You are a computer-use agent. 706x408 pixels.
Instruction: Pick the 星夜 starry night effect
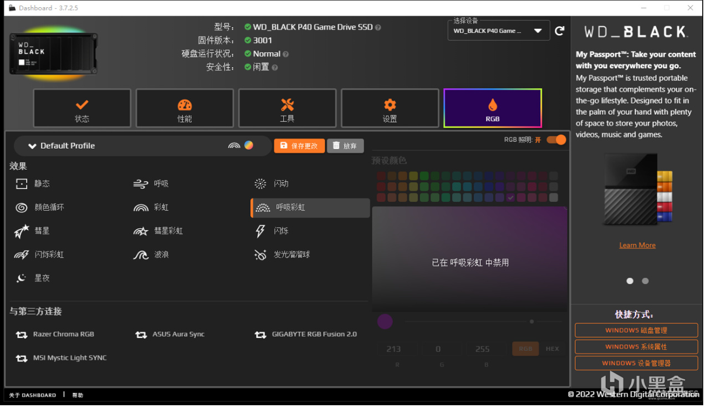tap(32, 278)
